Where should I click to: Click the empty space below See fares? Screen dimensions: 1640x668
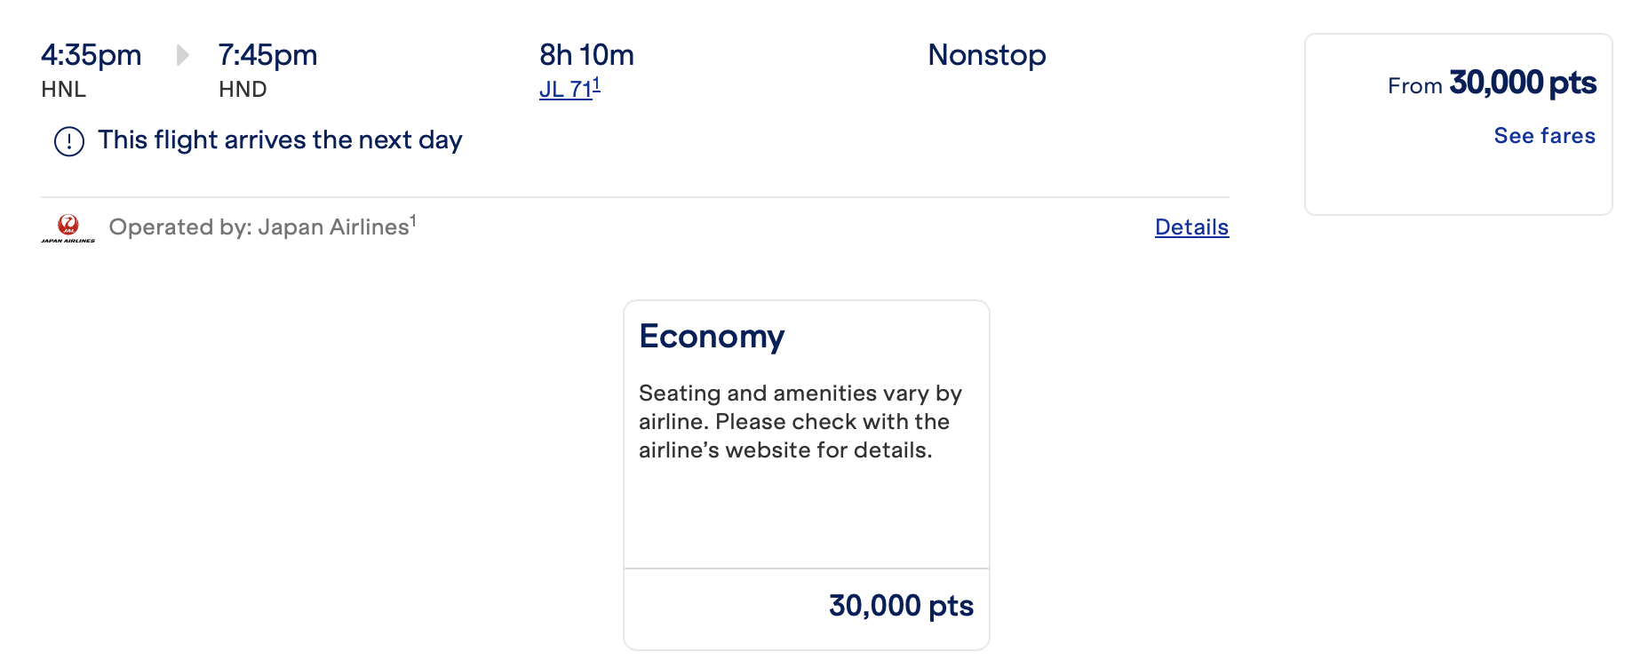point(1458,182)
